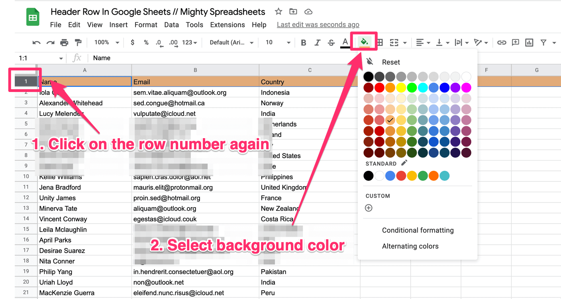Open the Google Sheets home icon
561x299 pixels.
point(33,18)
